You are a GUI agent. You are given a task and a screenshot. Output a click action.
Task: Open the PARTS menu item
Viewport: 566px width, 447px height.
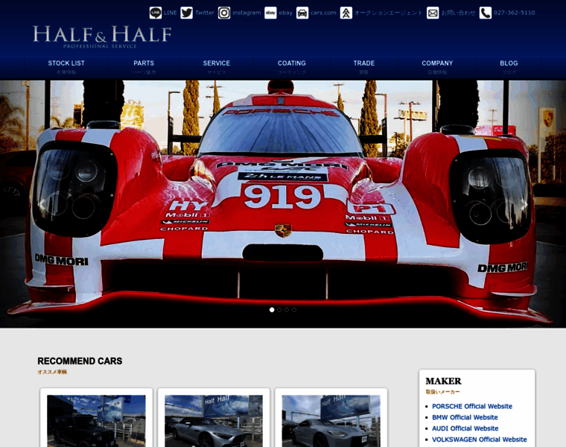point(144,66)
